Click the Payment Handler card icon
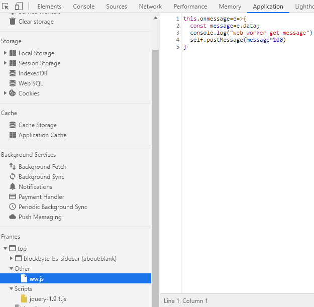Image resolution: width=314 pixels, height=307 pixels. coord(13,197)
